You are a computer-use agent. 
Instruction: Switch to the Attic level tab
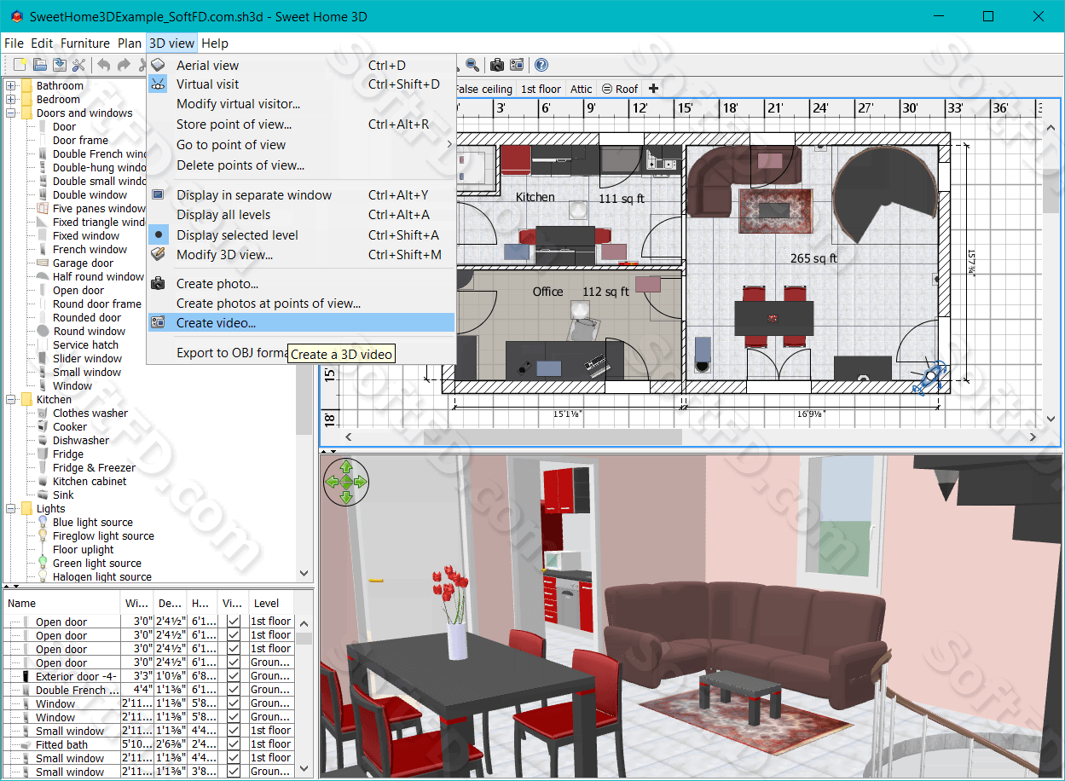[x=581, y=89]
